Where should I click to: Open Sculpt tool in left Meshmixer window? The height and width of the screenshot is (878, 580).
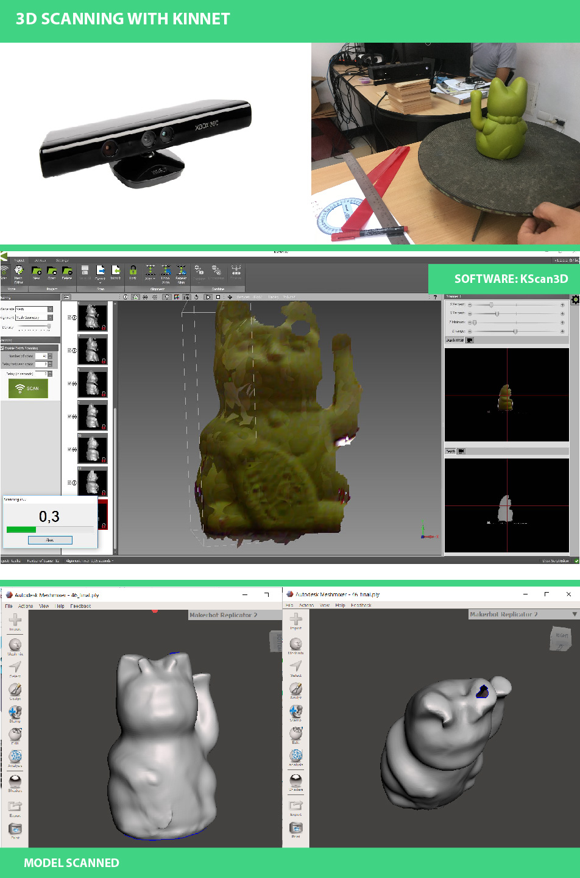click(x=15, y=691)
